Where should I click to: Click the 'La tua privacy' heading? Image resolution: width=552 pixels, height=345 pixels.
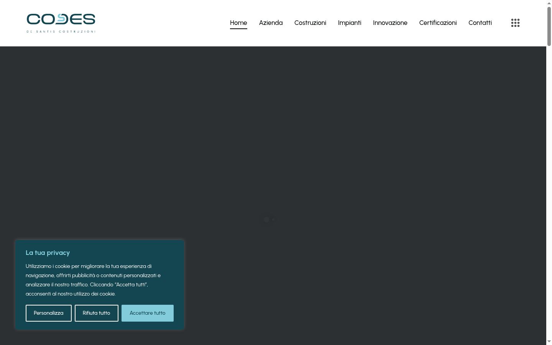point(48,253)
